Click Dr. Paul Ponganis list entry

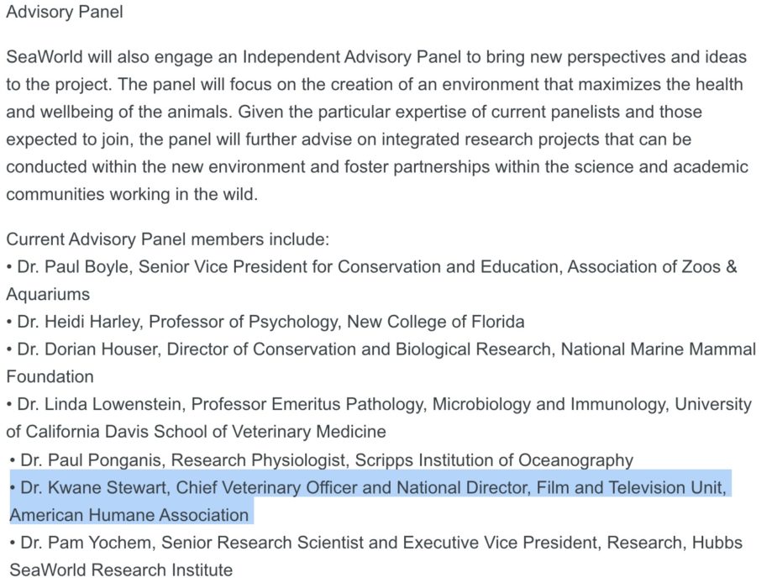321,459
